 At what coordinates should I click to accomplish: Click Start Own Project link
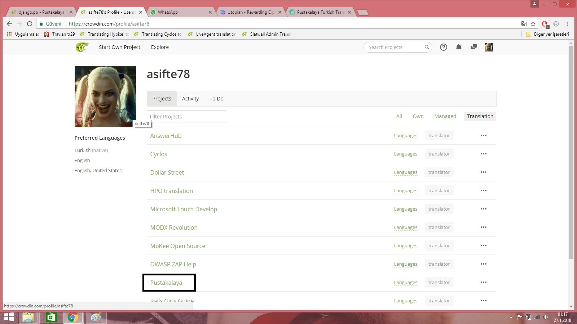tap(120, 47)
